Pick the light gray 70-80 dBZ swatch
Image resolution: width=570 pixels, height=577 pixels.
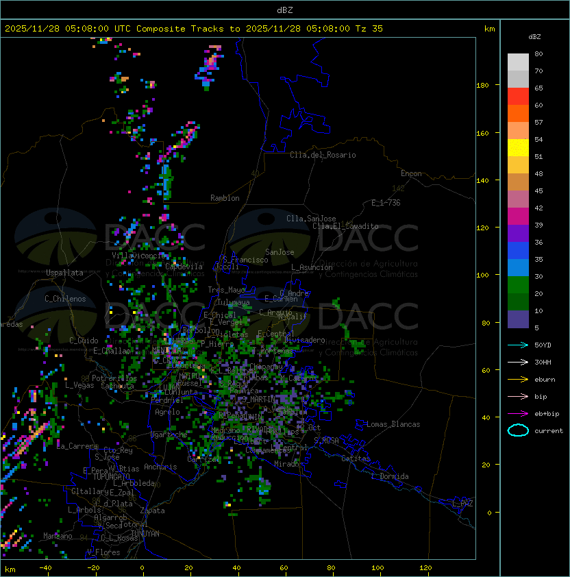pos(518,62)
